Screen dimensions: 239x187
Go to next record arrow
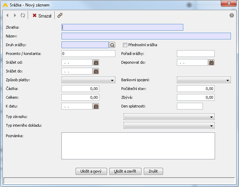point(15,15)
